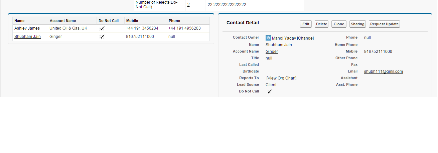Click the Delete contact button

pyautogui.click(x=321, y=24)
